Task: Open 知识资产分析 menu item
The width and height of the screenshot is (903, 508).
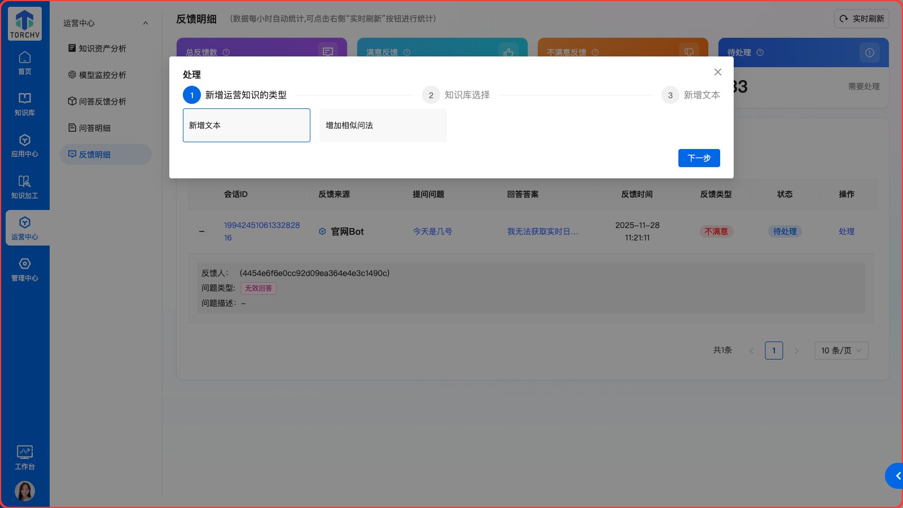Action: click(102, 49)
